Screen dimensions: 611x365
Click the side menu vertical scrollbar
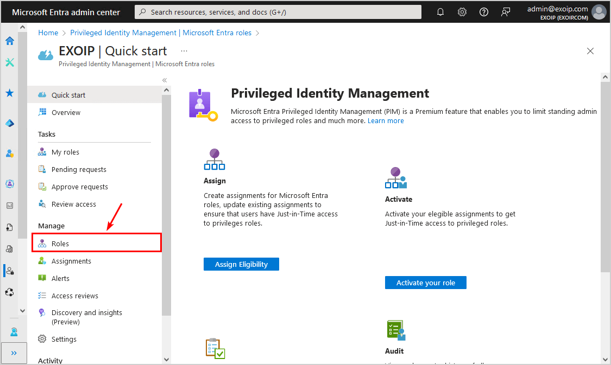(x=166, y=217)
